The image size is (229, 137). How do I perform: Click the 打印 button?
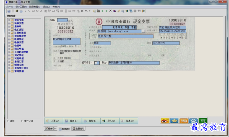tap(91, 121)
